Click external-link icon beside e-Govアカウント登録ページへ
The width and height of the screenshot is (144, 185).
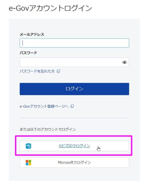[72, 106]
